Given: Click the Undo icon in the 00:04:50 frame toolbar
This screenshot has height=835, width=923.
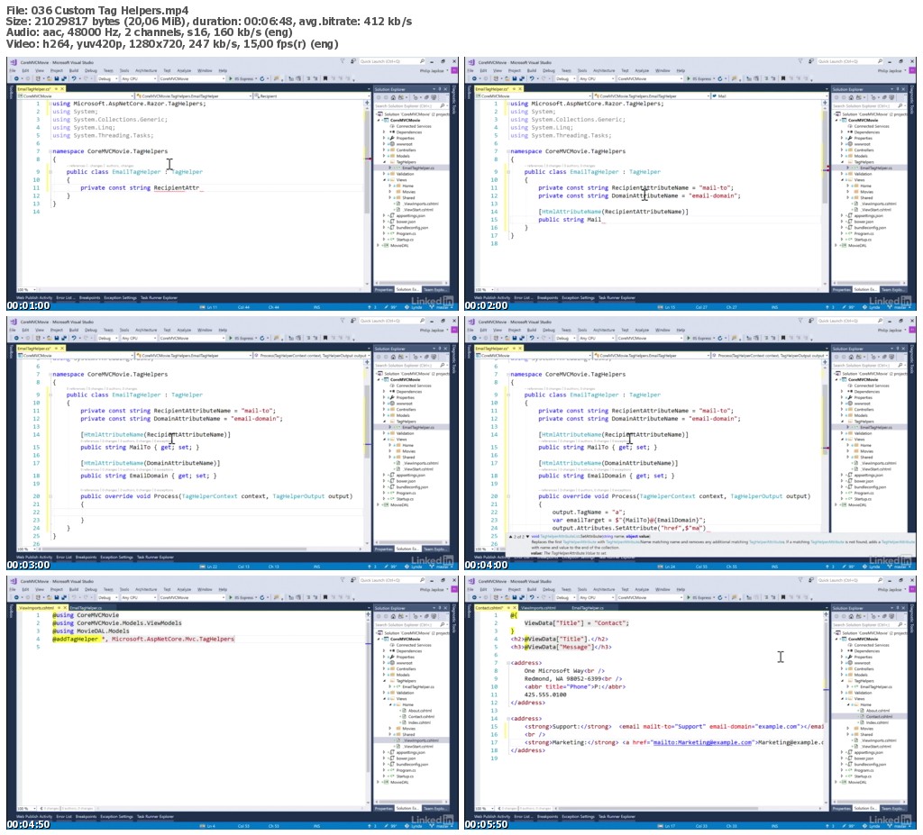Looking at the screenshot, I should 74,597.
